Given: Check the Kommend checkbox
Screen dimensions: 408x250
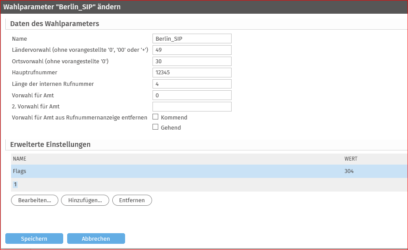Looking at the screenshot, I should (x=155, y=117).
